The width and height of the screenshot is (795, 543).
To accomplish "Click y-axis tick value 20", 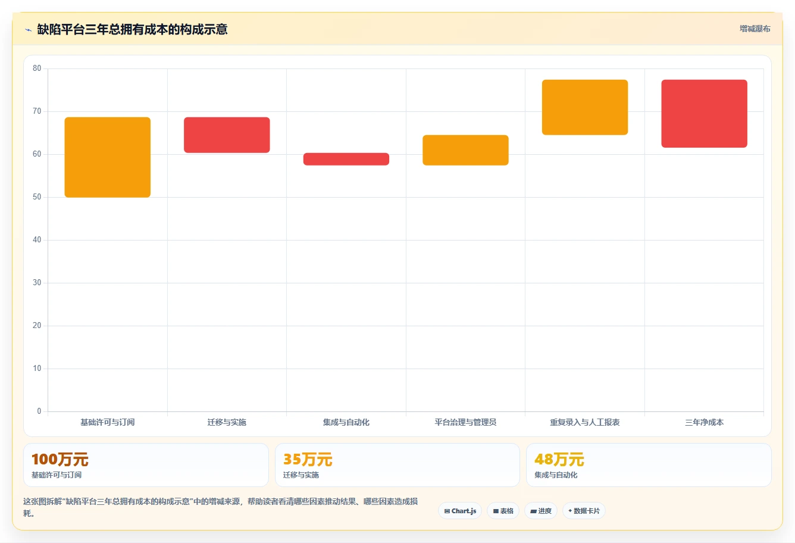I will (37, 326).
